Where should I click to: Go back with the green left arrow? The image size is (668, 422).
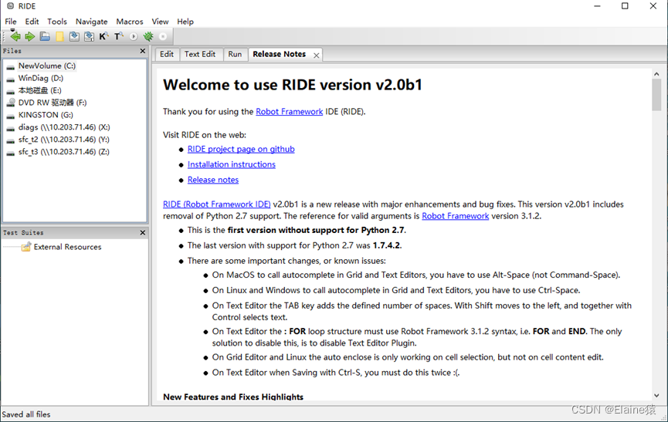click(15, 36)
